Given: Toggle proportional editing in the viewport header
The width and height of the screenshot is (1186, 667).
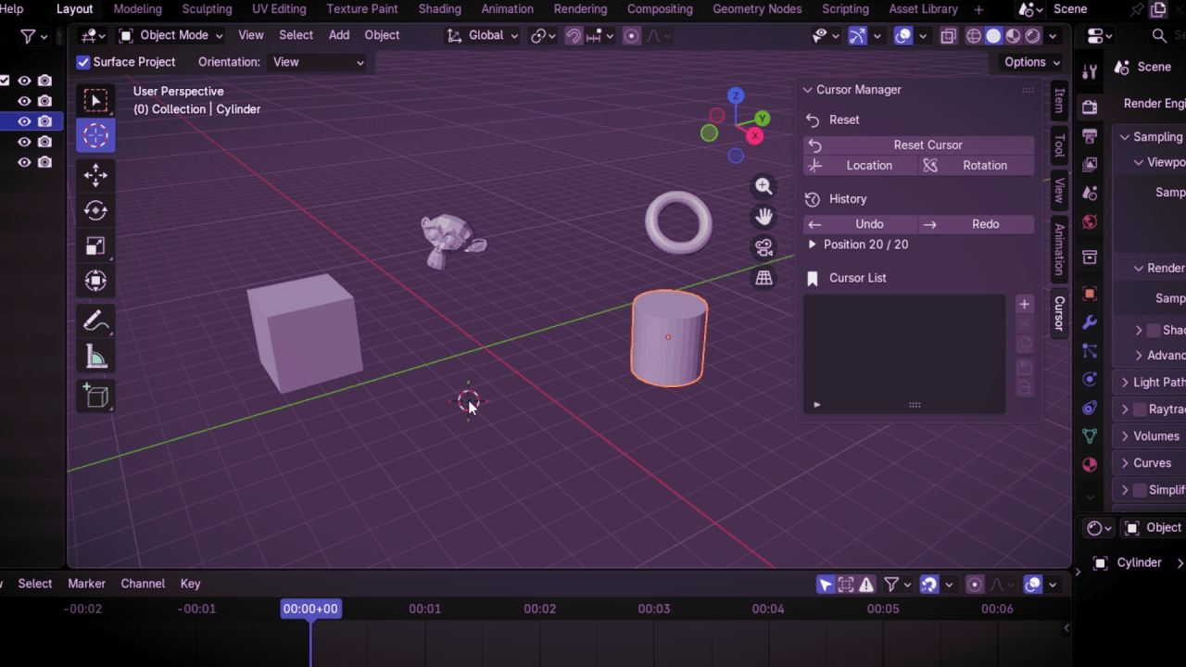Looking at the screenshot, I should coord(631,36).
